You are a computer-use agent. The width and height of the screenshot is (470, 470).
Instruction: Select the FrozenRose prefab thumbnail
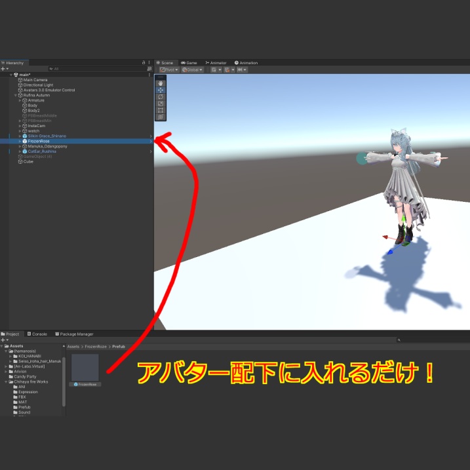click(x=85, y=368)
